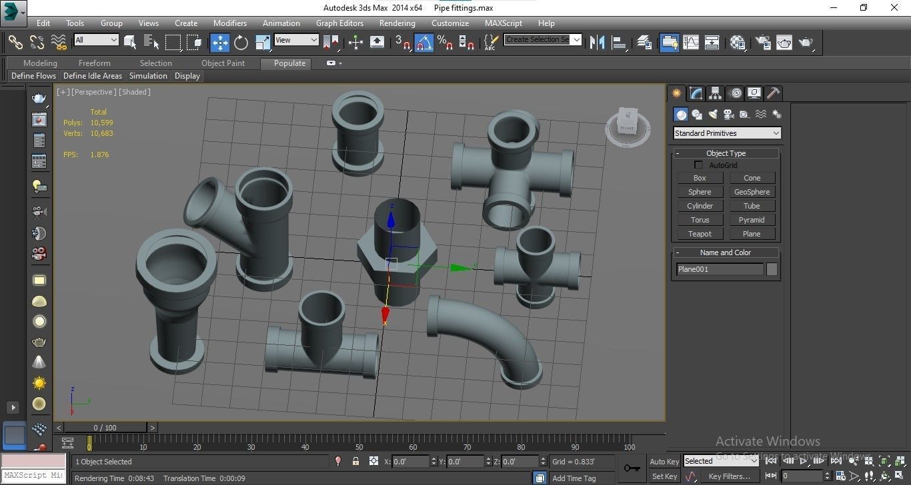Select the Select and Link tool
911x485 pixels.
click(x=15, y=42)
